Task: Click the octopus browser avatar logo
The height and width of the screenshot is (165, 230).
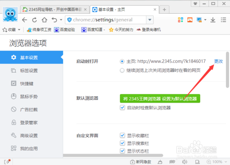Action: 10,15
